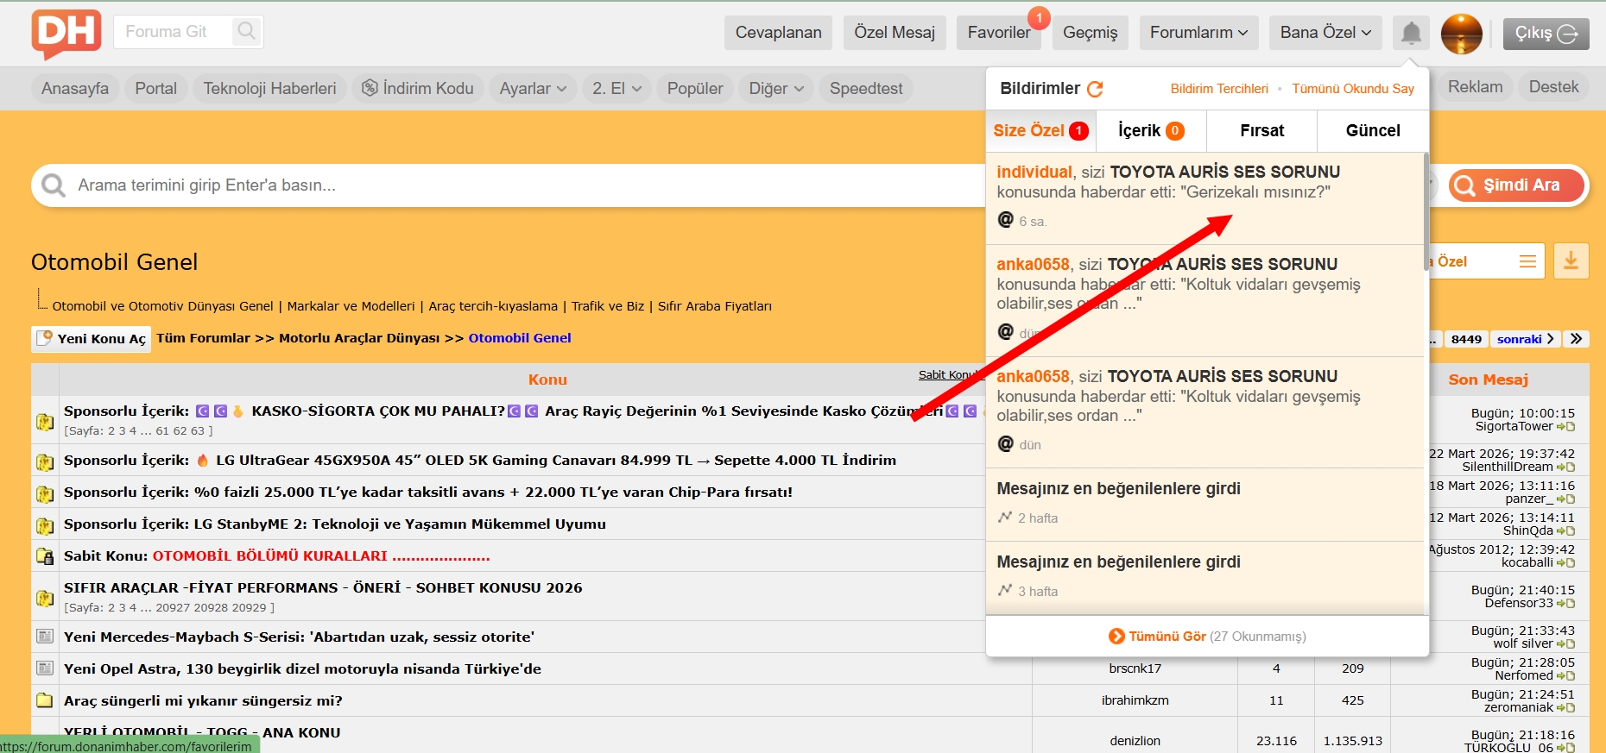Viewport: 1606px width, 753px height.
Task: Expand the Forumlarım dropdown
Action: tap(1198, 33)
